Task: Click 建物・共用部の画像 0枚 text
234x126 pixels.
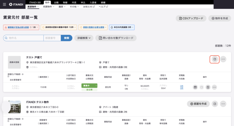Action: 115,67
